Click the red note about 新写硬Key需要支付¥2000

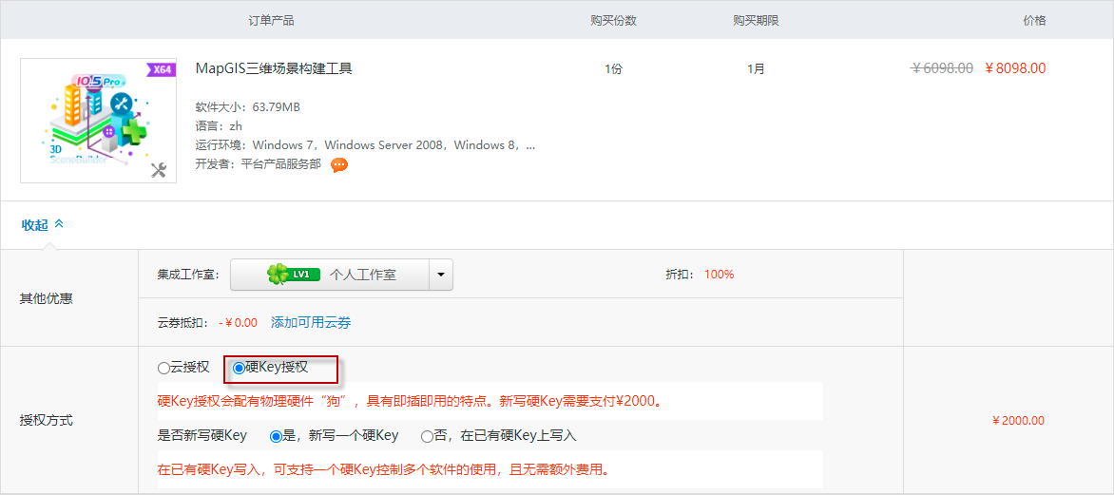tap(411, 401)
